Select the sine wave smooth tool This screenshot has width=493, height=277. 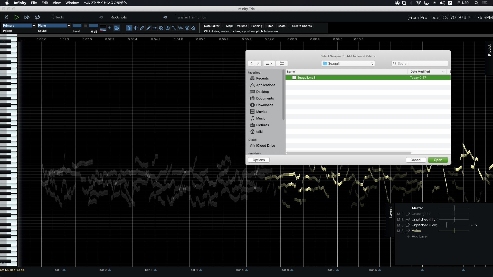[174, 28]
